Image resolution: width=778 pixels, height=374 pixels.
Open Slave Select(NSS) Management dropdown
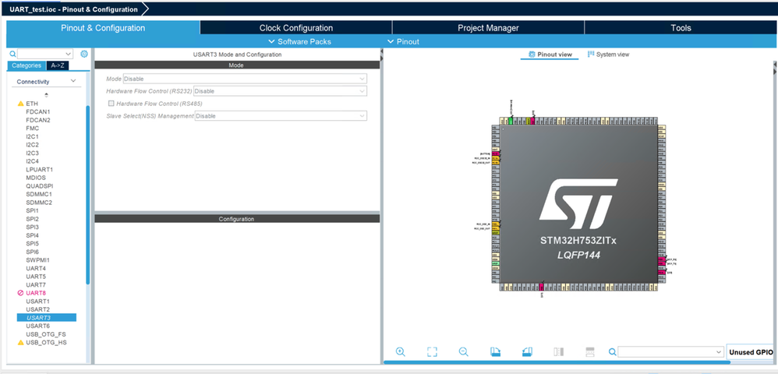point(281,115)
